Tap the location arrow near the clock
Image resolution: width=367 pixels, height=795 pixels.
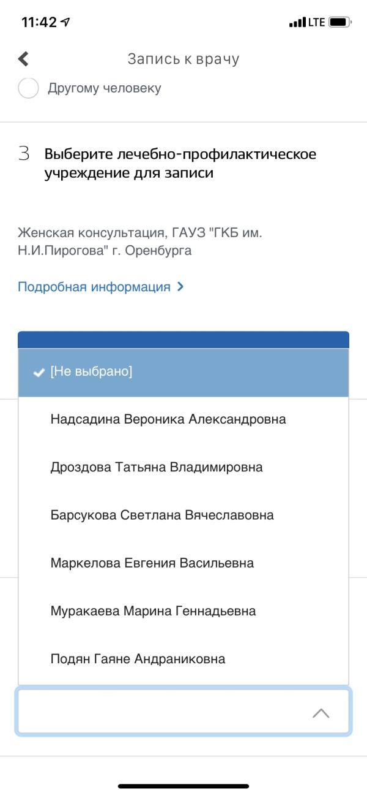point(66,23)
